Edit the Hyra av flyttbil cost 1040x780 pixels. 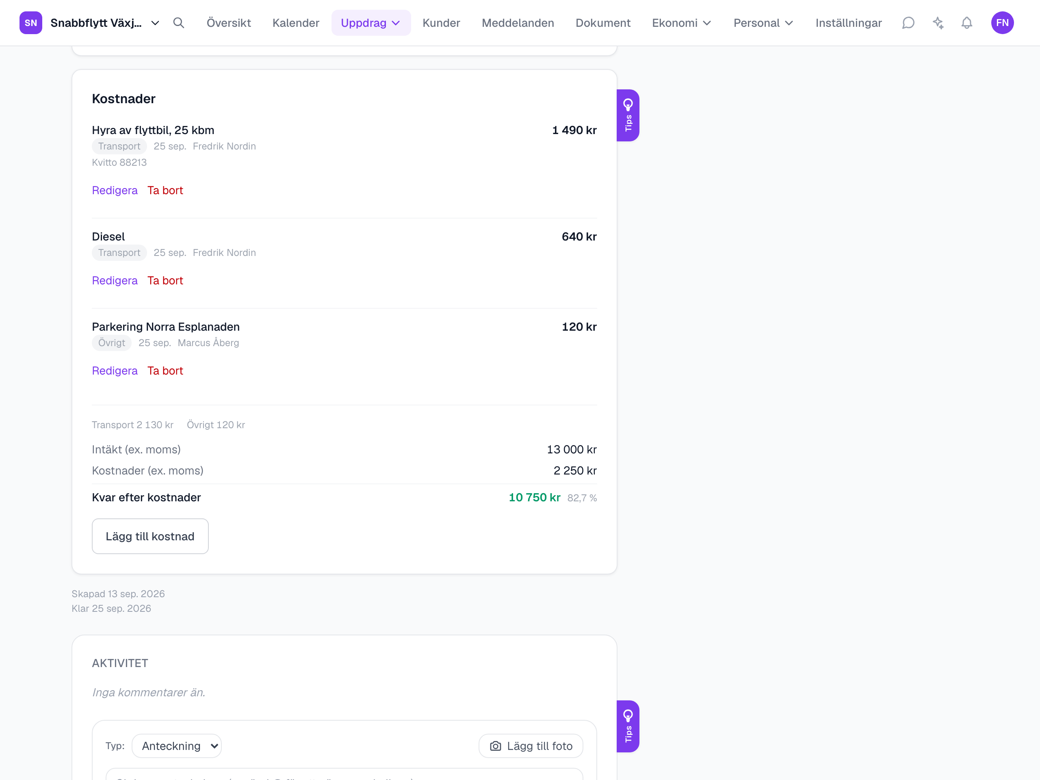point(115,191)
